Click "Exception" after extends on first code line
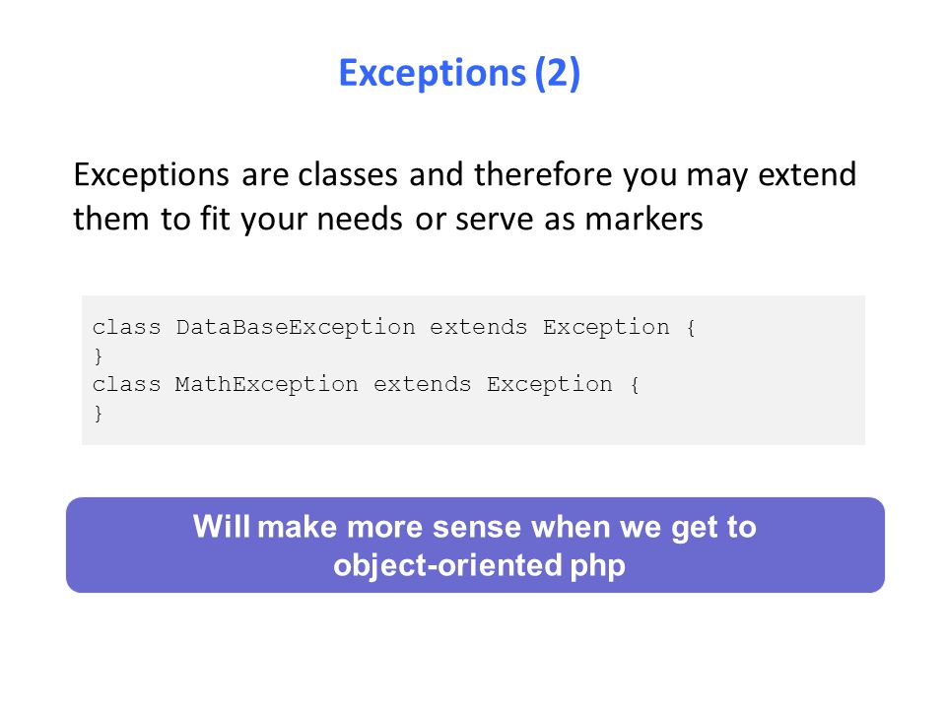The width and height of the screenshot is (946, 709). click(606, 327)
